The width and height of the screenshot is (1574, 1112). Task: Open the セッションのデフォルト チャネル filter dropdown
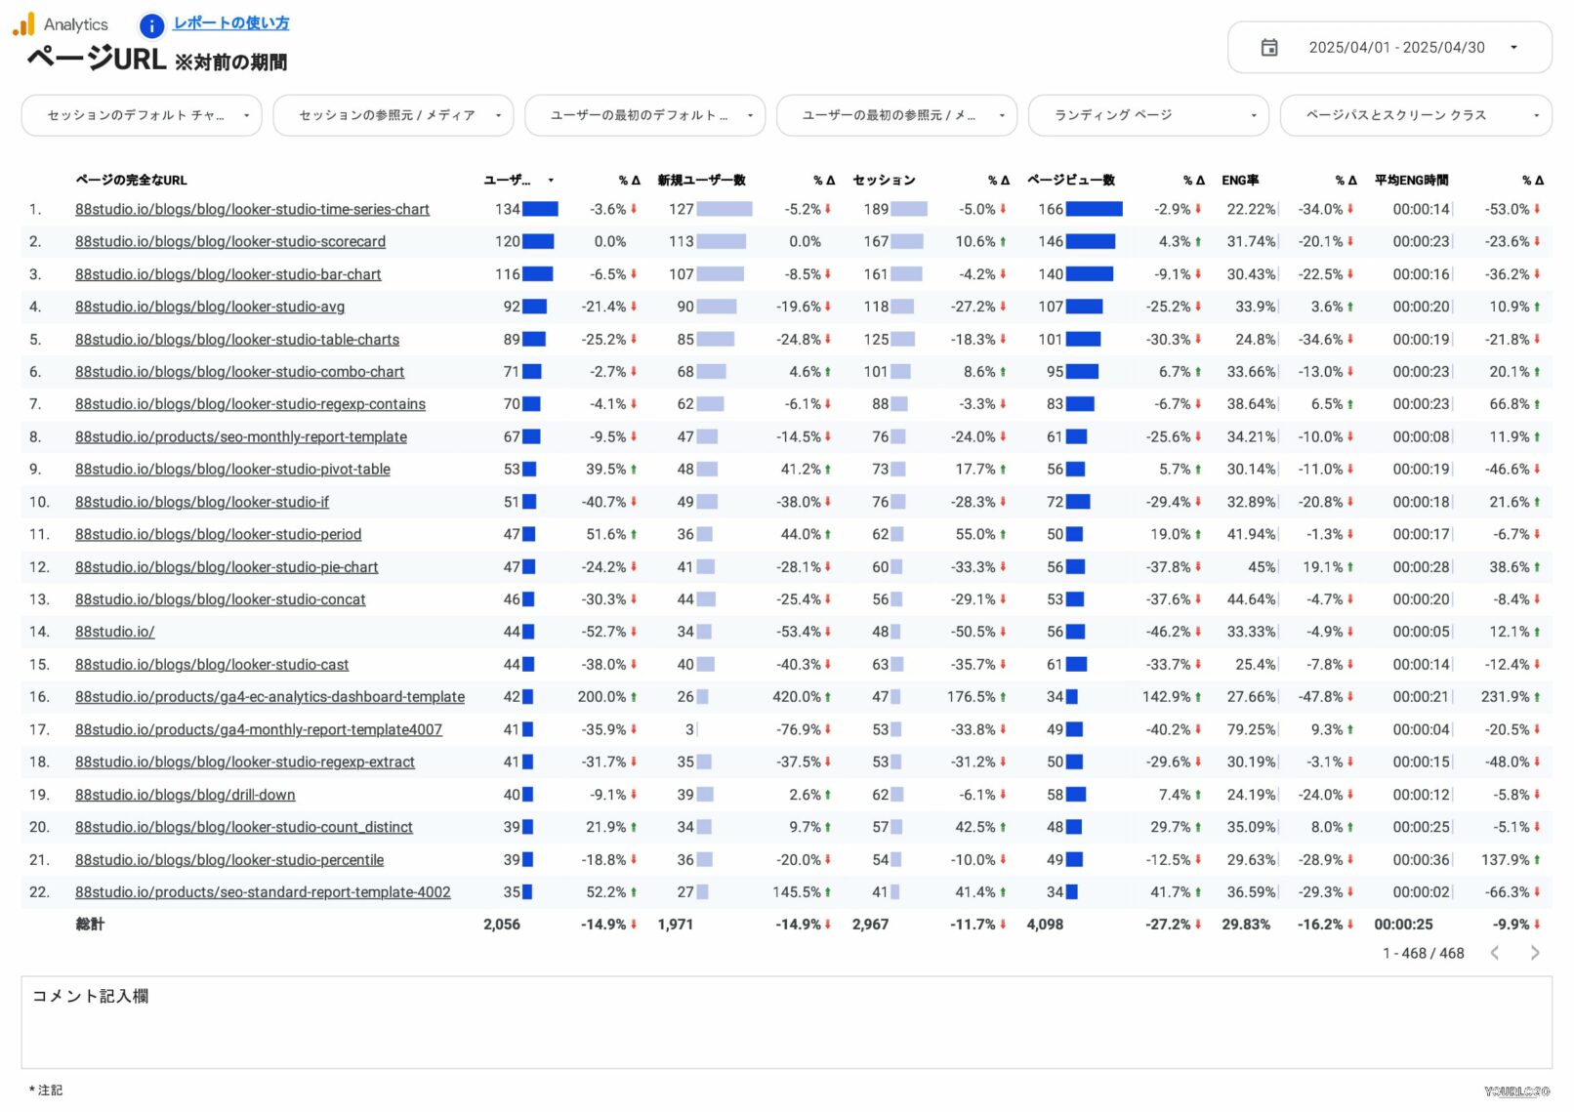coord(142,115)
